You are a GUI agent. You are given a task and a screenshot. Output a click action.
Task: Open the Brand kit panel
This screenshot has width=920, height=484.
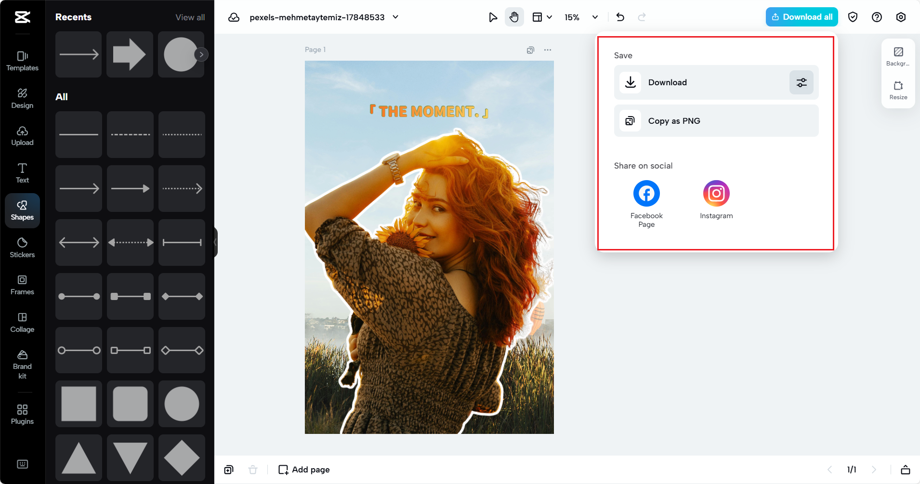coord(22,365)
